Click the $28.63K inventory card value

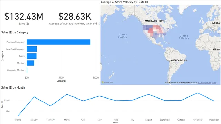pos(75,17)
